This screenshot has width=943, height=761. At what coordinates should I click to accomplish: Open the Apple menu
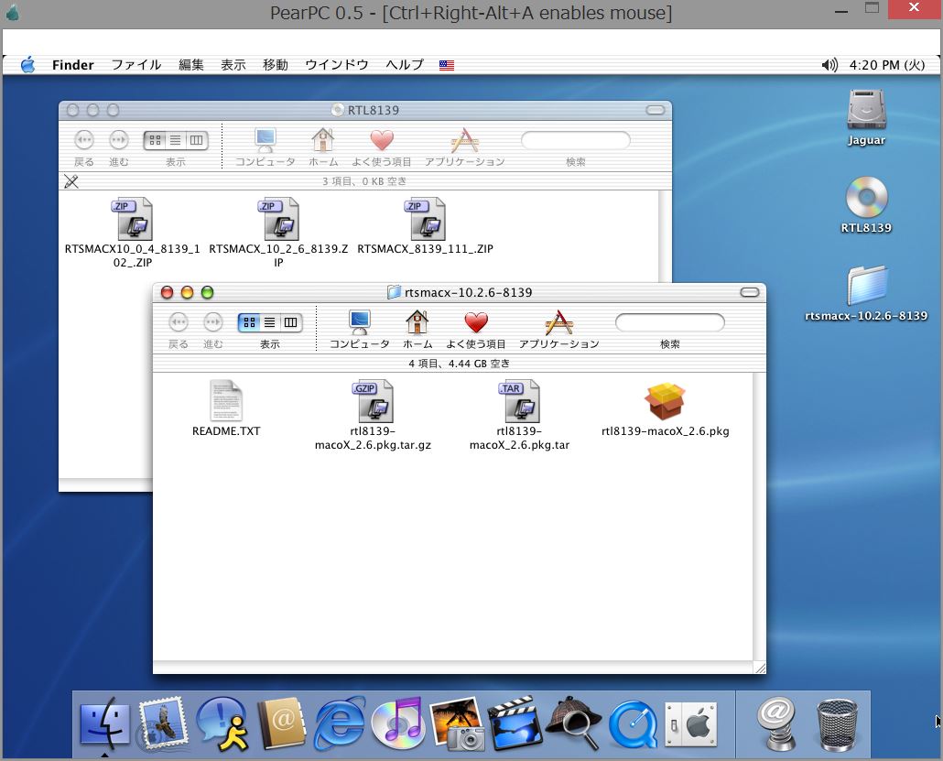pos(27,64)
